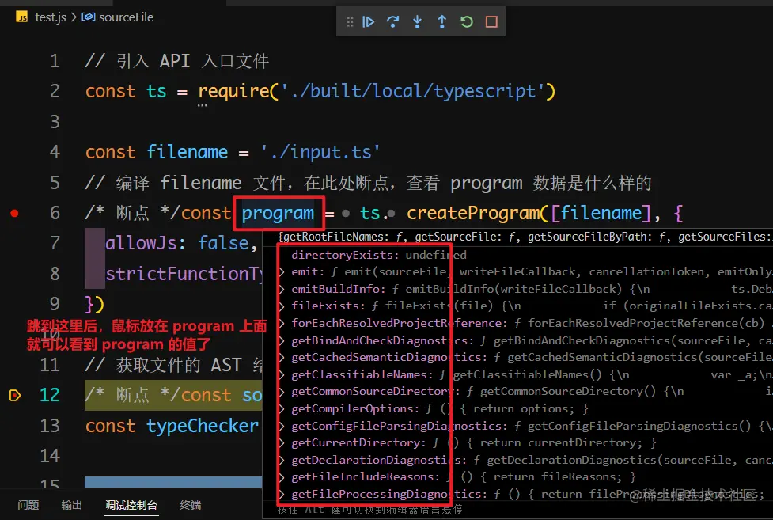
Task: Click line number 14 in gutter
Action: pos(50,456)
